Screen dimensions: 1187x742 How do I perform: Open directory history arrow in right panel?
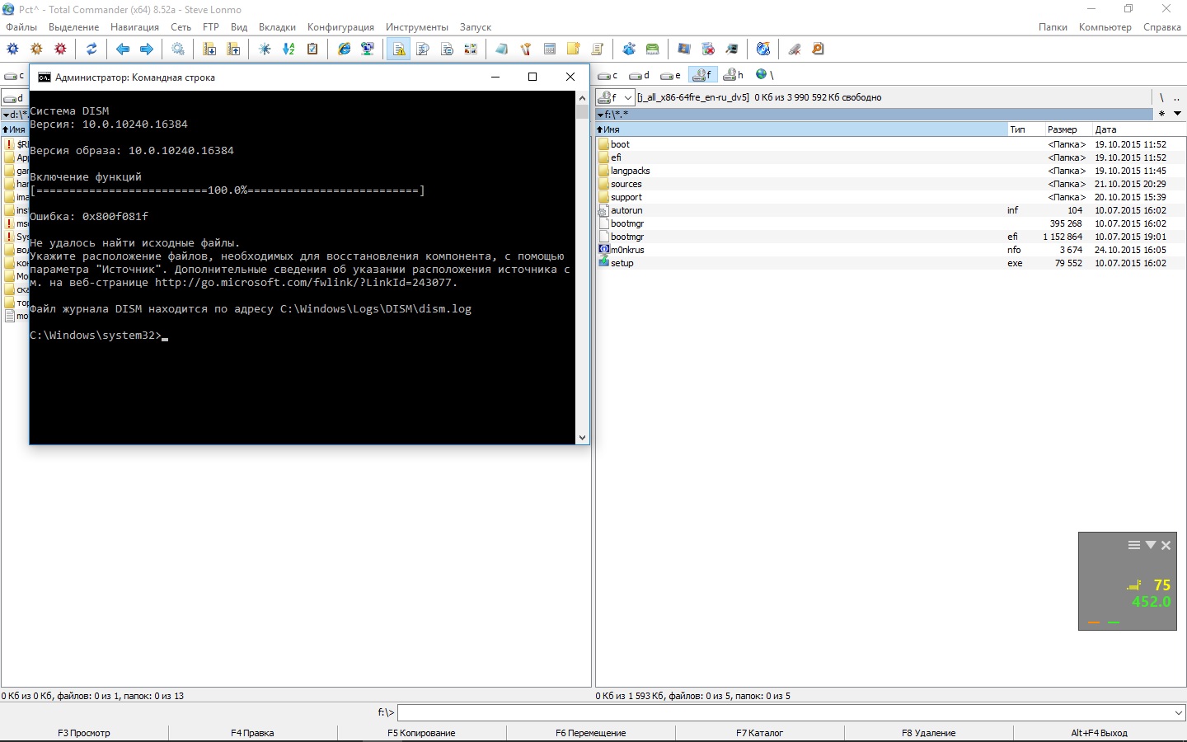1177,114
